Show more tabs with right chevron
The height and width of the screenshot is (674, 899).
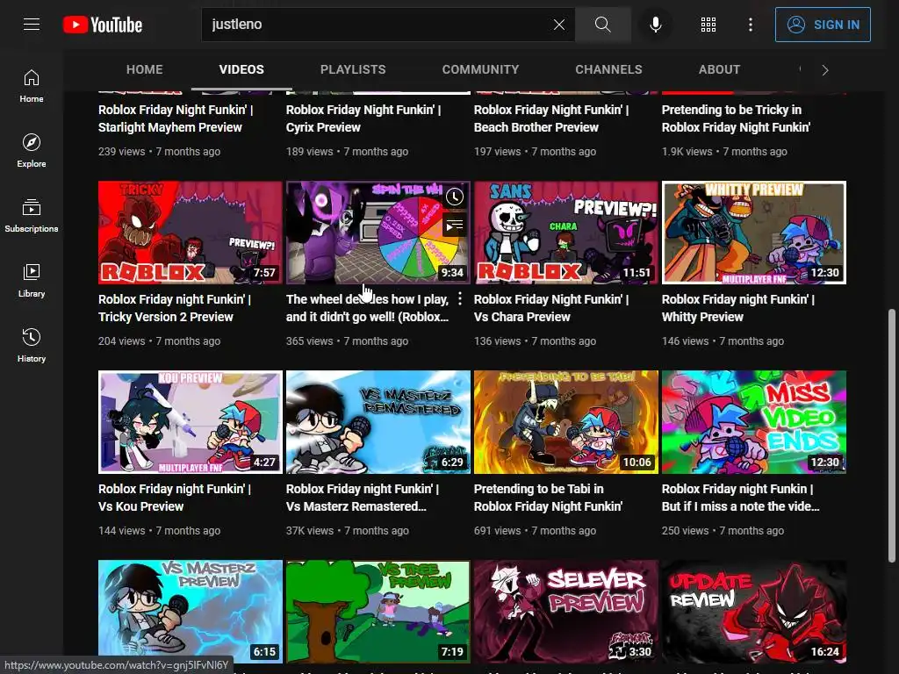pos(825,70)
